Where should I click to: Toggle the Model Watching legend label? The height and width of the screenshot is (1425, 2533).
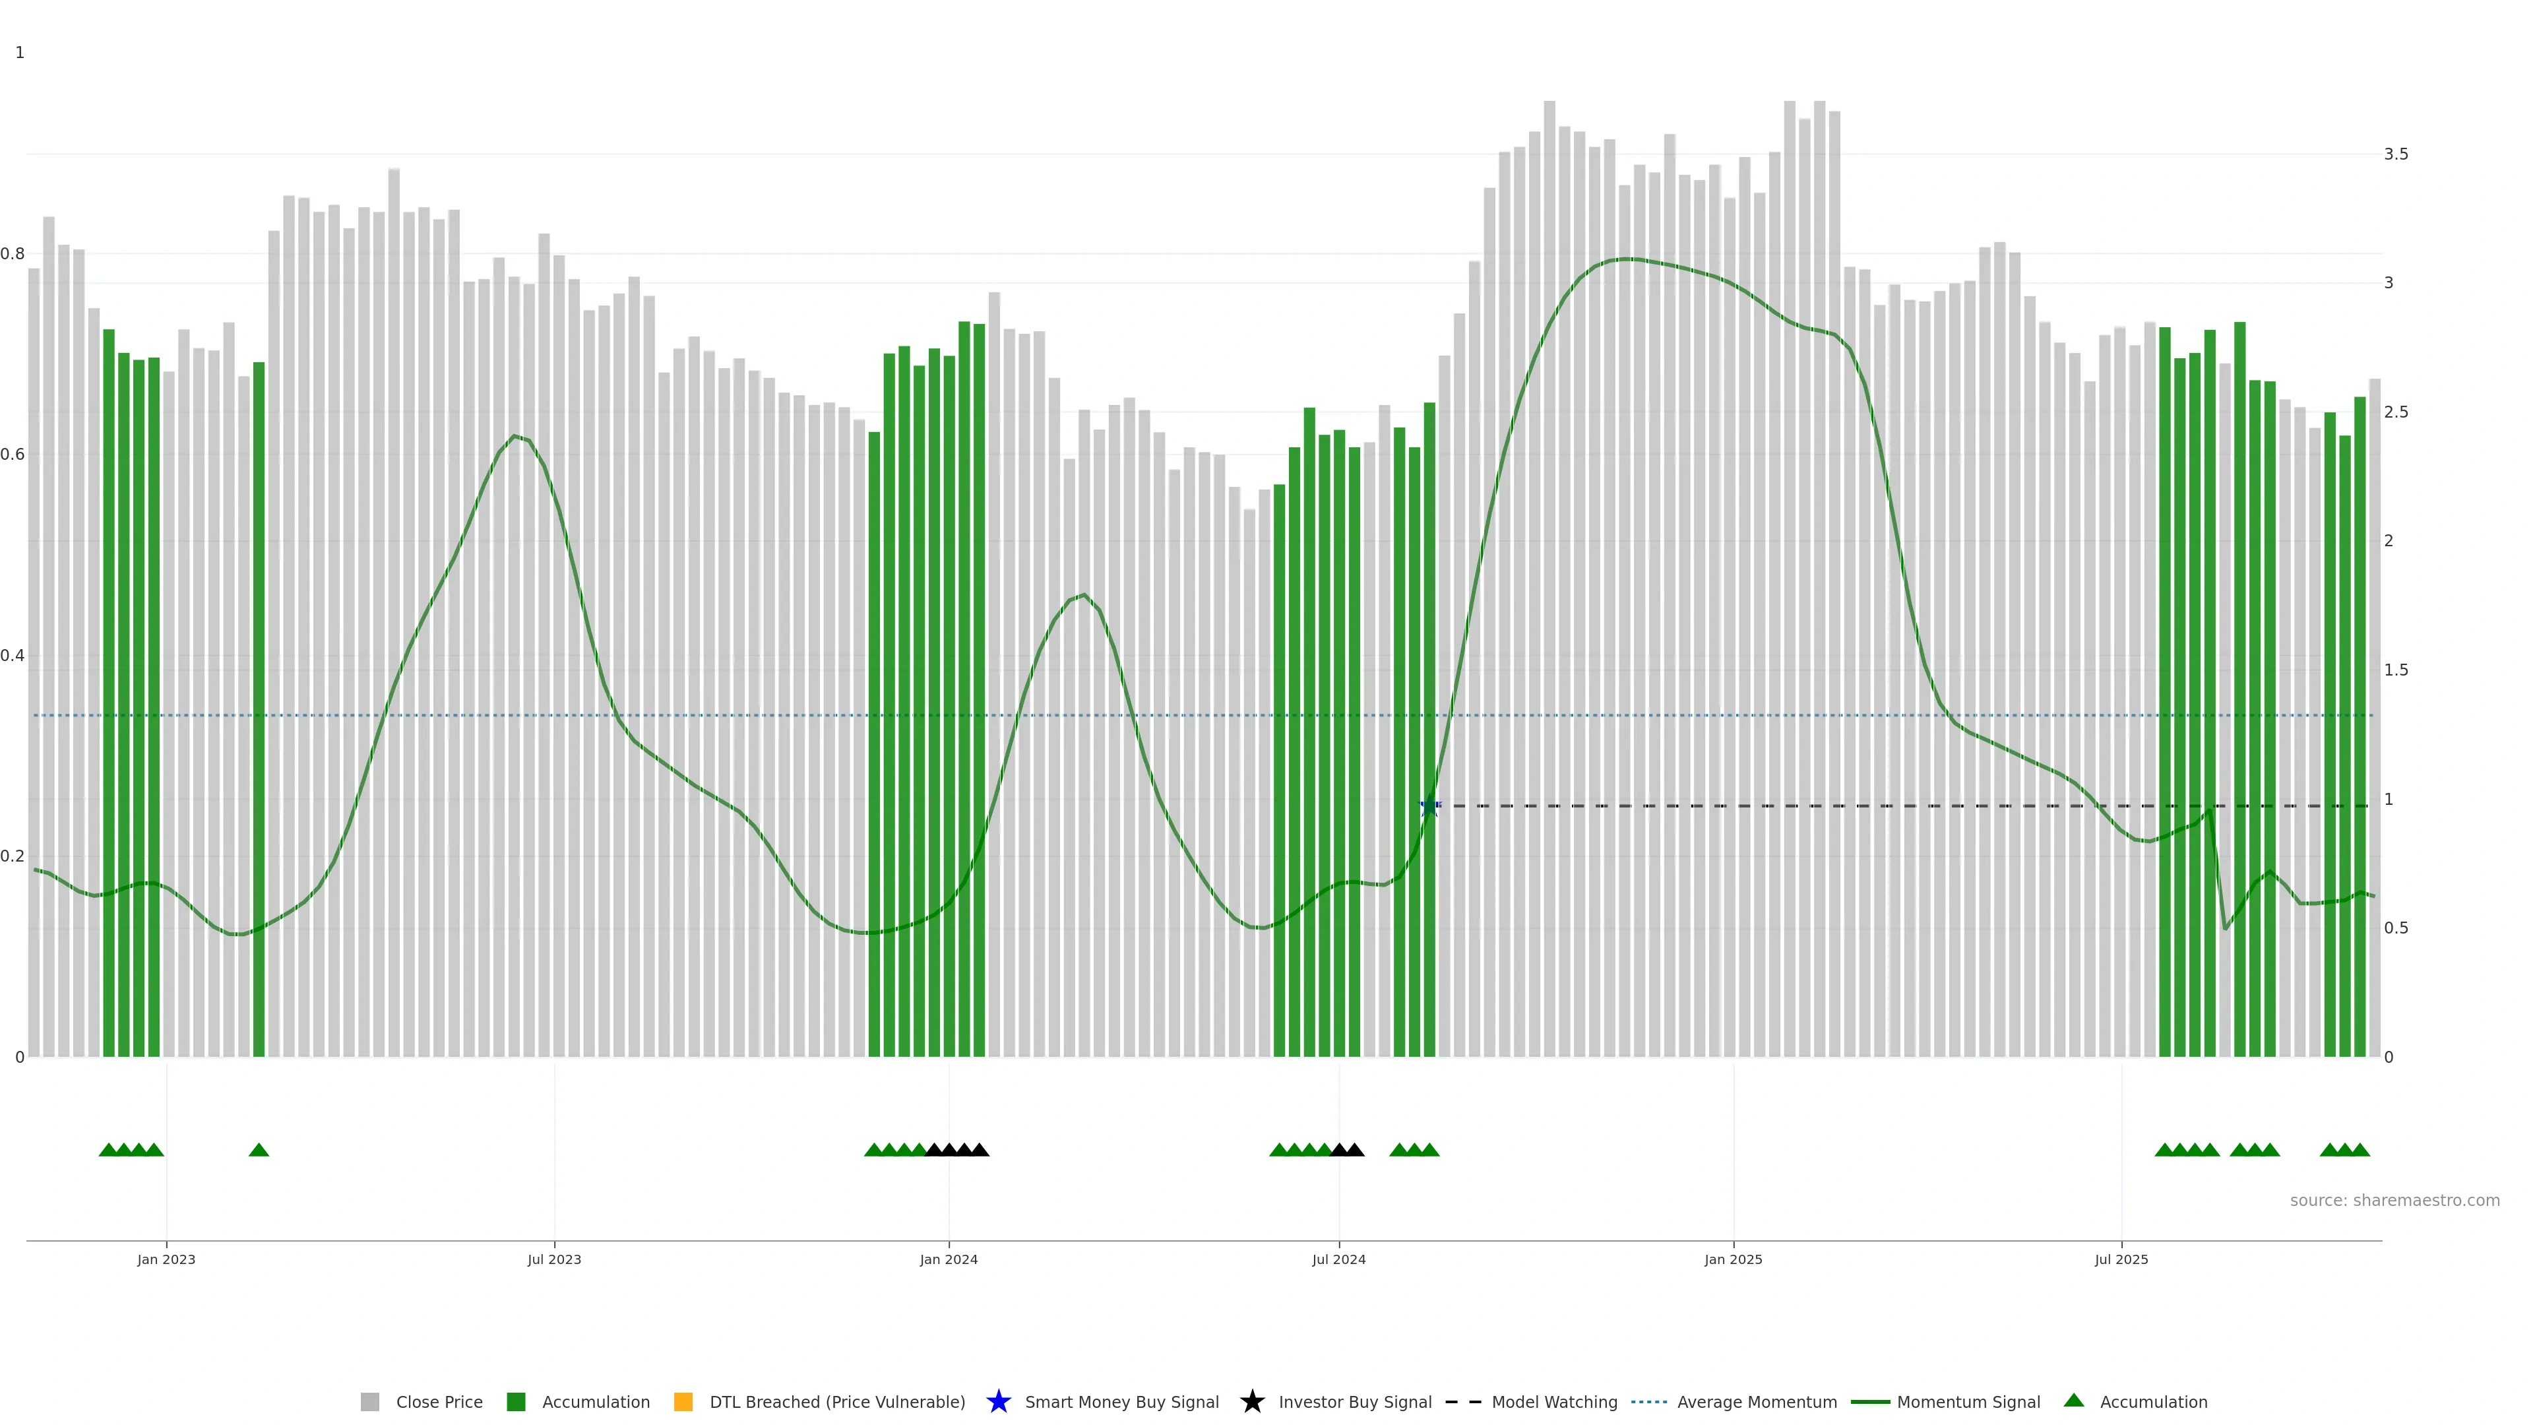pos(1553,1401)
